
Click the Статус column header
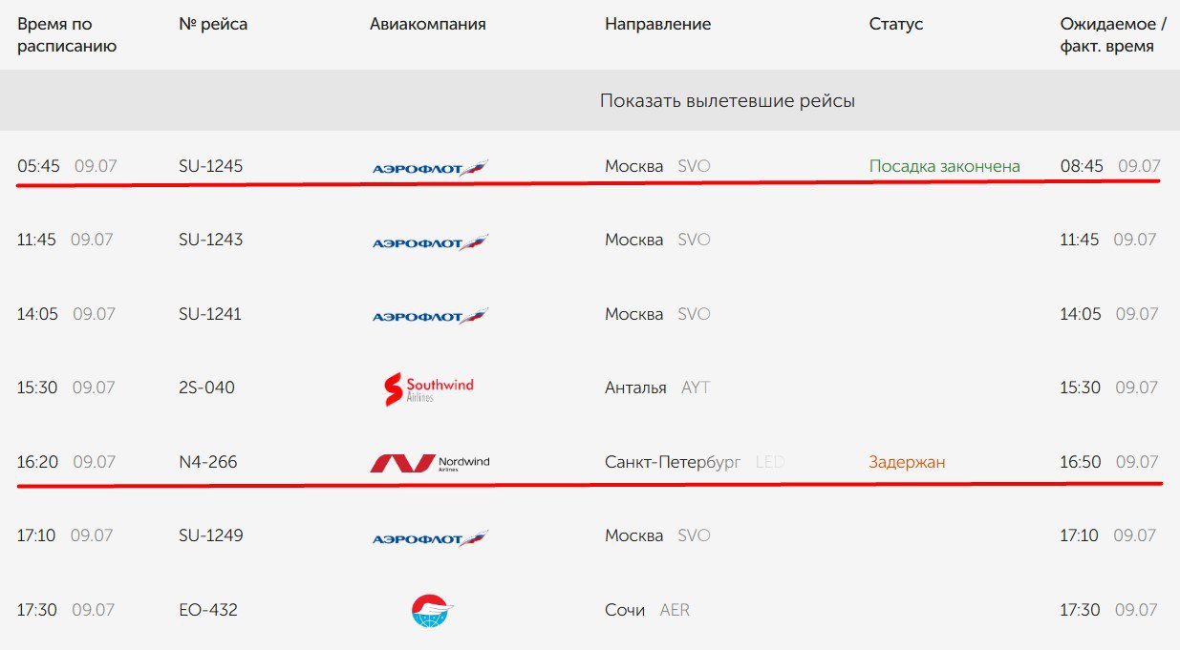click(896, 24)
